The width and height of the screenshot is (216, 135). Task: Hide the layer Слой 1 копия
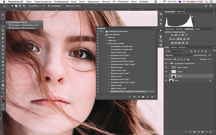point(166,67)
